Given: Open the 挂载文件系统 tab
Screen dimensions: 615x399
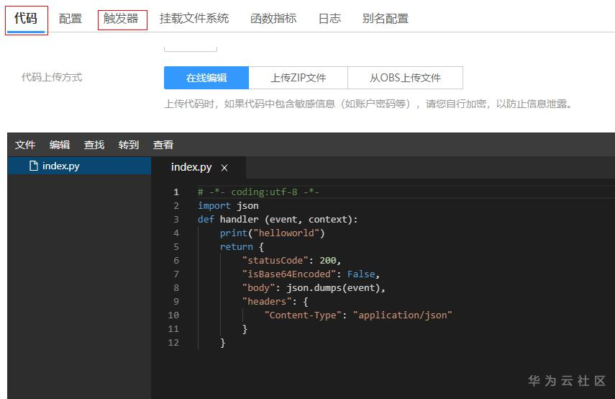Looking at the screenshot, I should pos(194,19).
